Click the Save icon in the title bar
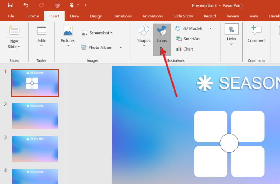Screen dimensions: 280x184 (x=10, y=5)
